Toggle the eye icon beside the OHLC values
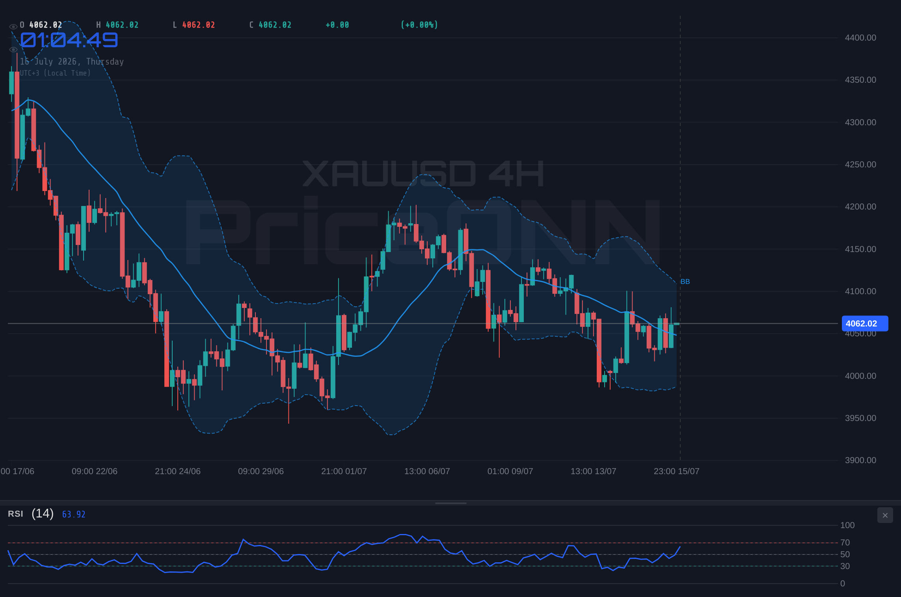 pyautogui.click(x=13, y=27)
